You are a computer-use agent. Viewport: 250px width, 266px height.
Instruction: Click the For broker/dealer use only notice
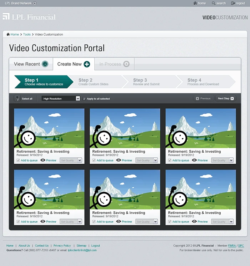(211, 250)
